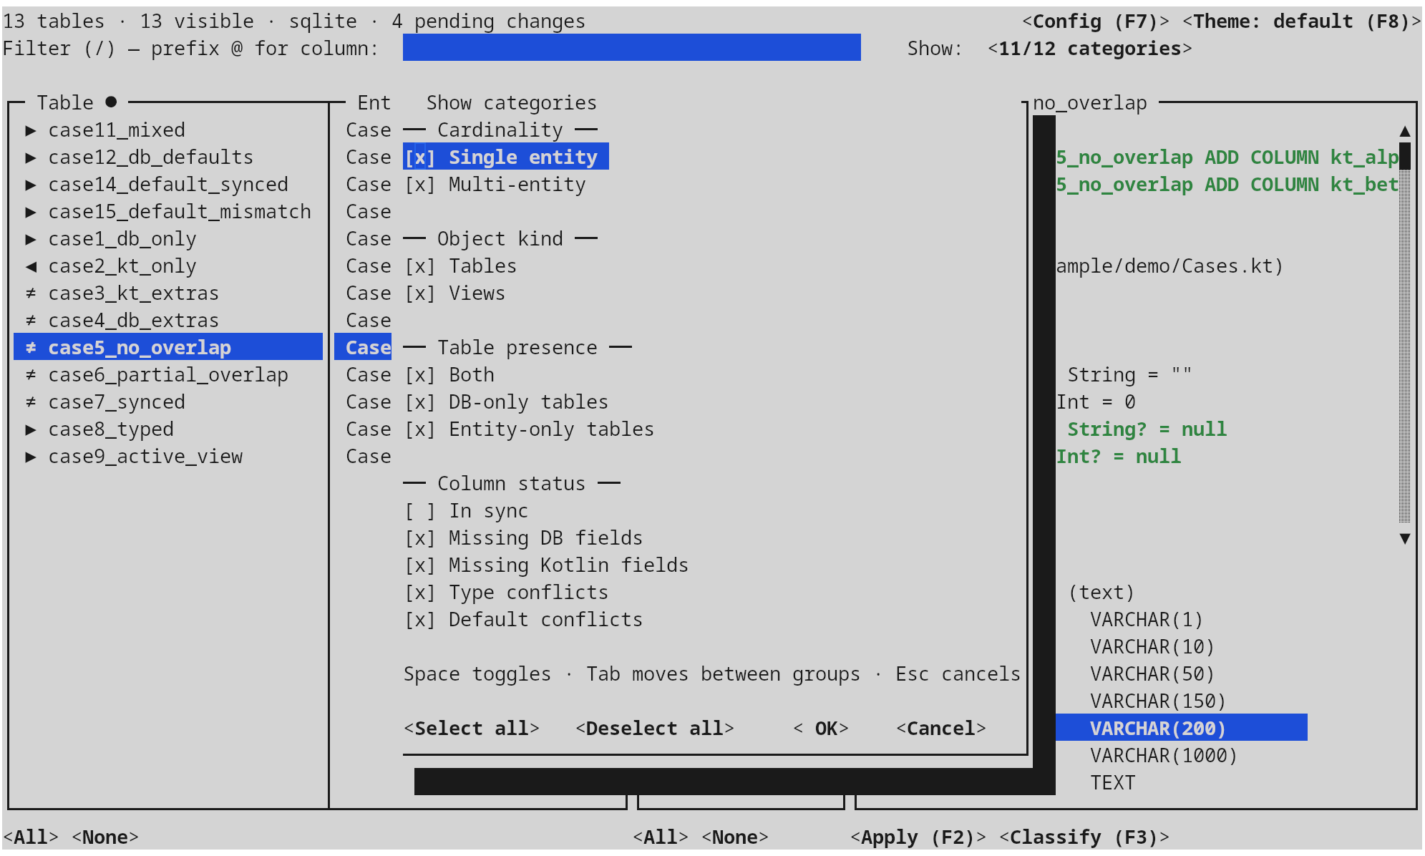The image size is (1425, 856).
Task: Uncheck the Views object kind checkbox
Action: pyautogui.click(x=420, y=293)
